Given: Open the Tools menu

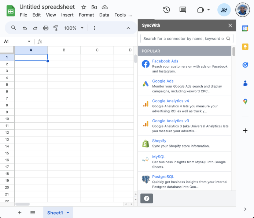Looking at the screenshot, I should [x=120, y=15].
